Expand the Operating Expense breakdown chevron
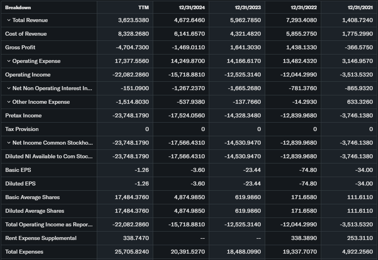 pos(8,61)
